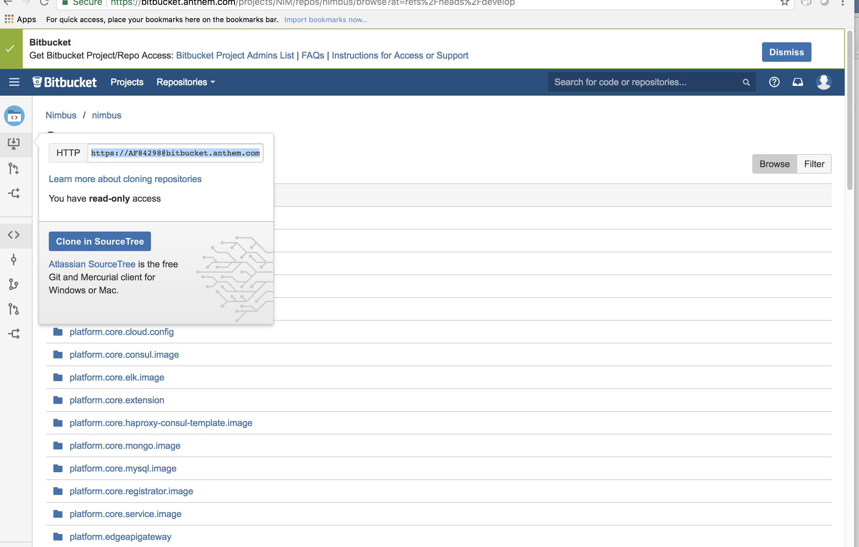Screen dimensions: 859x547
Task: Click the user profile avatar icon
Action: pos(823,82)
